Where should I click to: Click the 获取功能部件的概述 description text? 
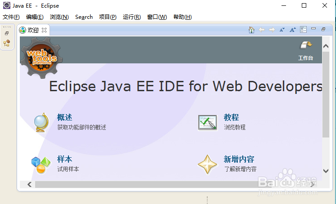pos(82,127)
